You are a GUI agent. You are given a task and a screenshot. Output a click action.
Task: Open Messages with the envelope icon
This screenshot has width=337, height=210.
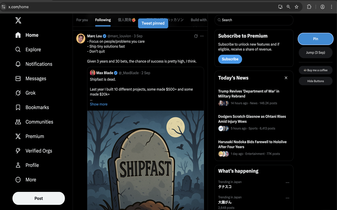[x=18, y=78]
